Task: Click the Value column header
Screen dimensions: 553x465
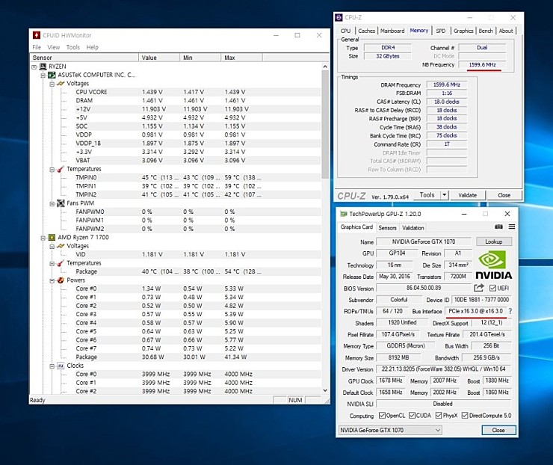Action: [x=159, y=58]
